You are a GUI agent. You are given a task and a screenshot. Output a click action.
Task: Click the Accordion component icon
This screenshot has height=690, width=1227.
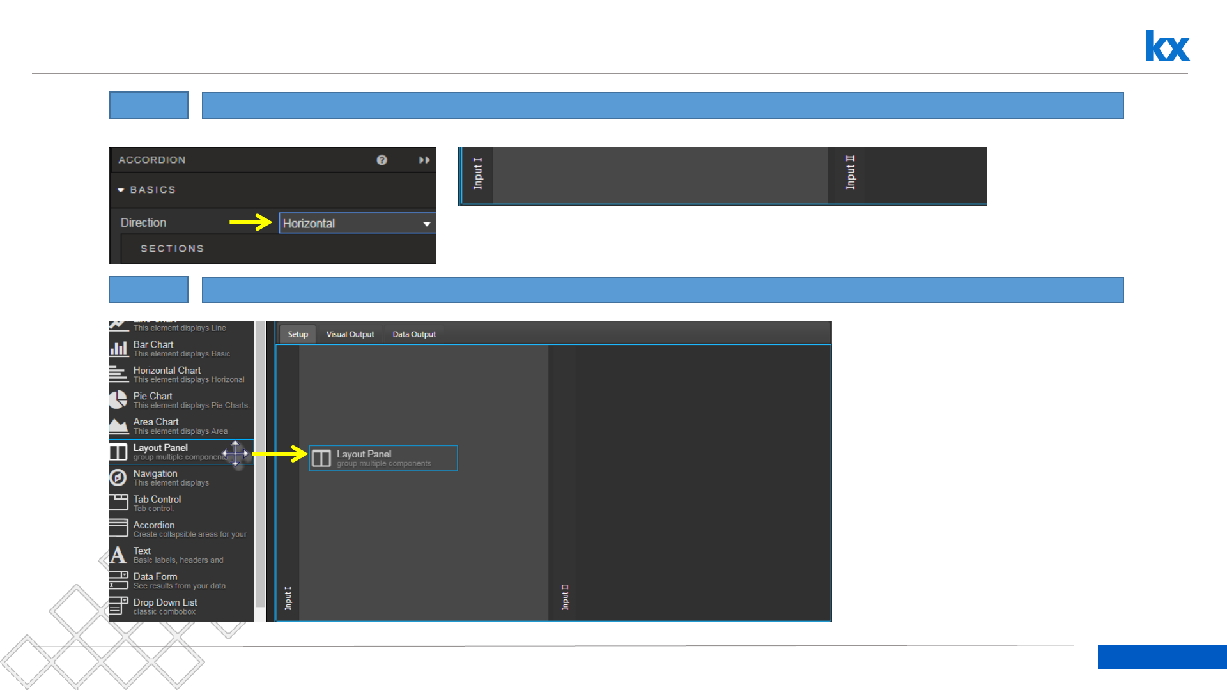coord(119,528)
